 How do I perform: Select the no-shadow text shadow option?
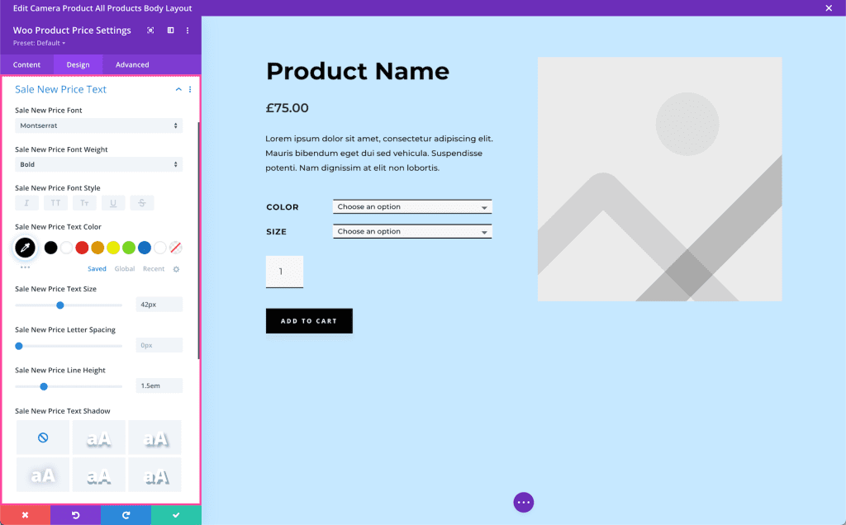coord(42,437)
